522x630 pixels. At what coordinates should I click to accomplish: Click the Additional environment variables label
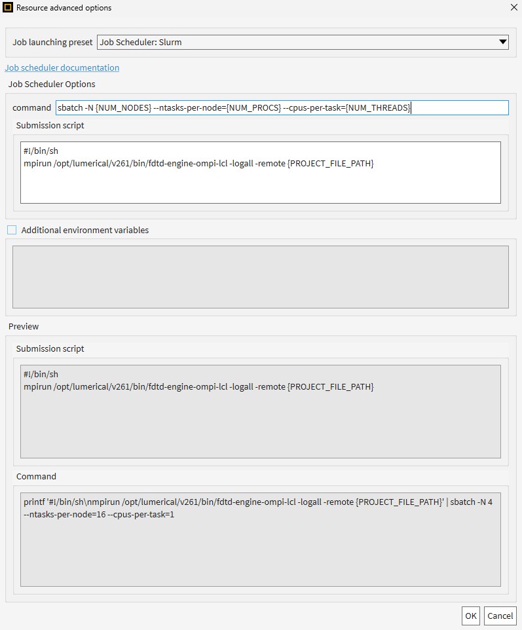(x=84, y=230)
